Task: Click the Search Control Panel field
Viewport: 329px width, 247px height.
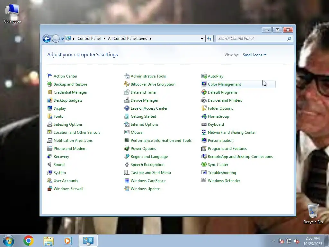Action: coord(254,39)
